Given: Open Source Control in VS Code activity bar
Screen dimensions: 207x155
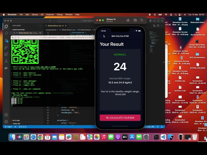Looking at the screenshot, I should pos(6,40).
